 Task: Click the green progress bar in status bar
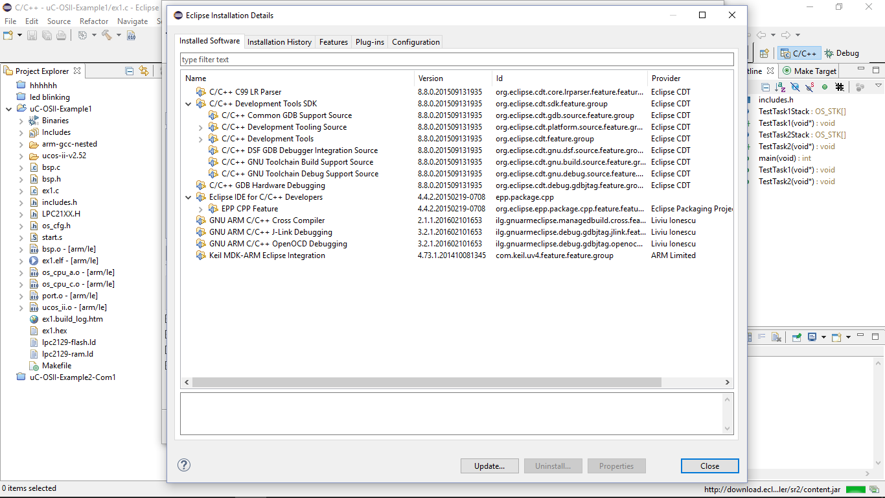point(855,490)
